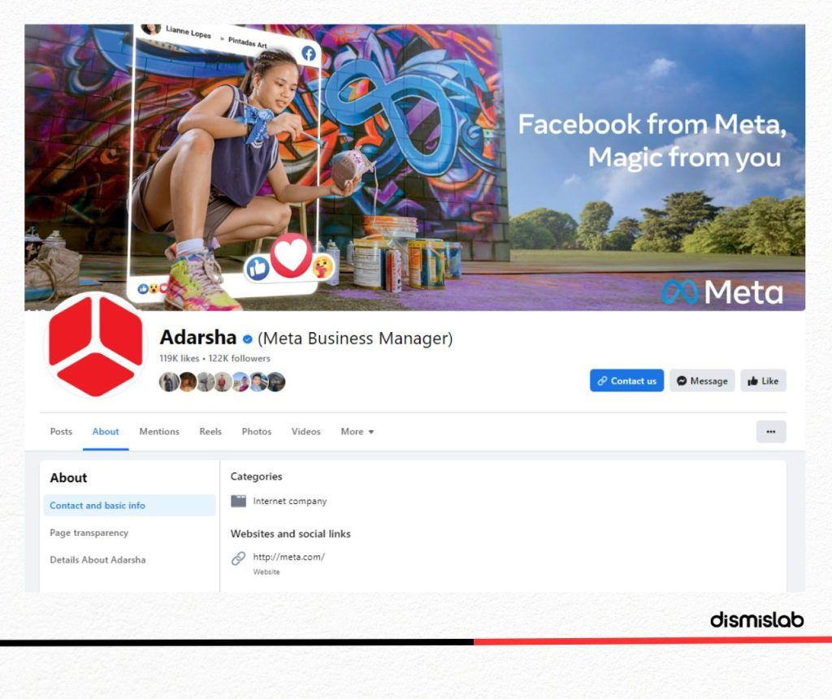Click the link icon beside meta.com
The height and width of the screenshot is (699, 832).
[238, 558]
